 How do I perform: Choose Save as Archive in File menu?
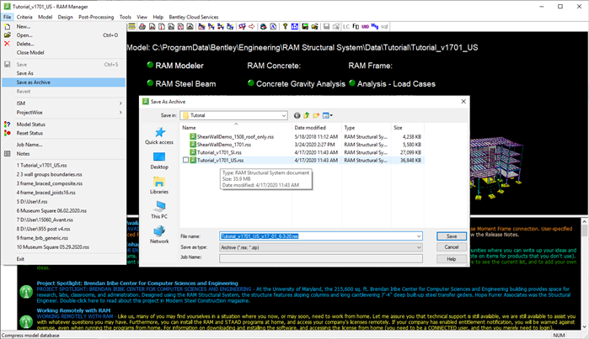tap(34, 82)
